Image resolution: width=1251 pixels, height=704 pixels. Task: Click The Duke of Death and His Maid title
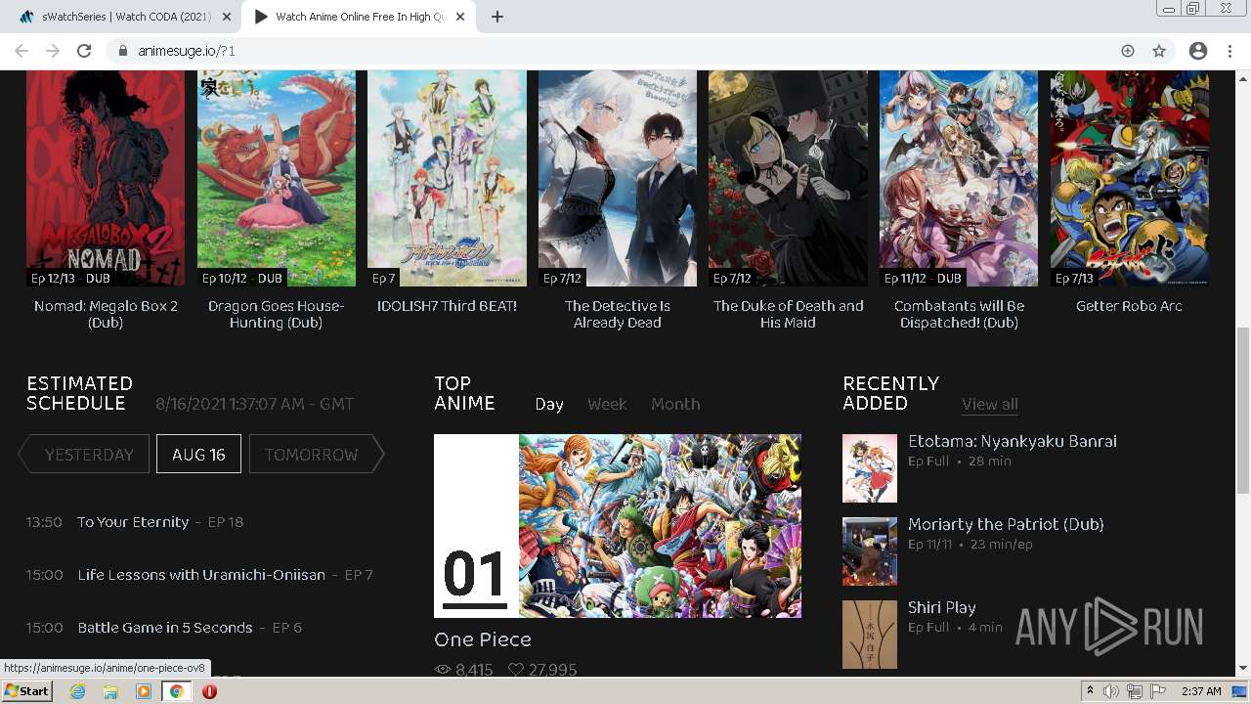click(x=788, y=314)
